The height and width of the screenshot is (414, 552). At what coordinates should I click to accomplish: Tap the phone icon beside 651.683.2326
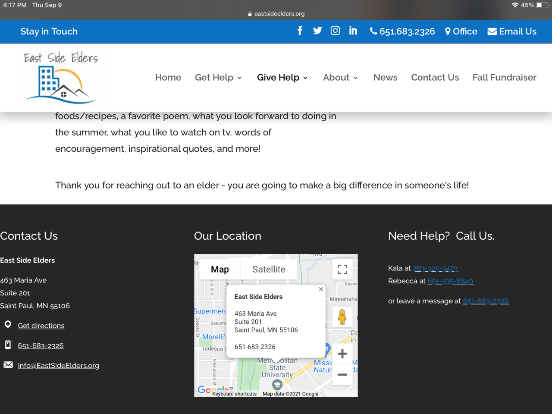(373, 31)
